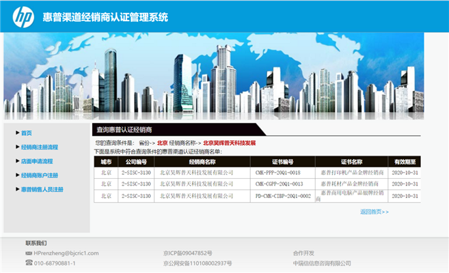Click arrow bullet beside 惠普销售人员注册
Screen dimensions: 449x273
18,188
